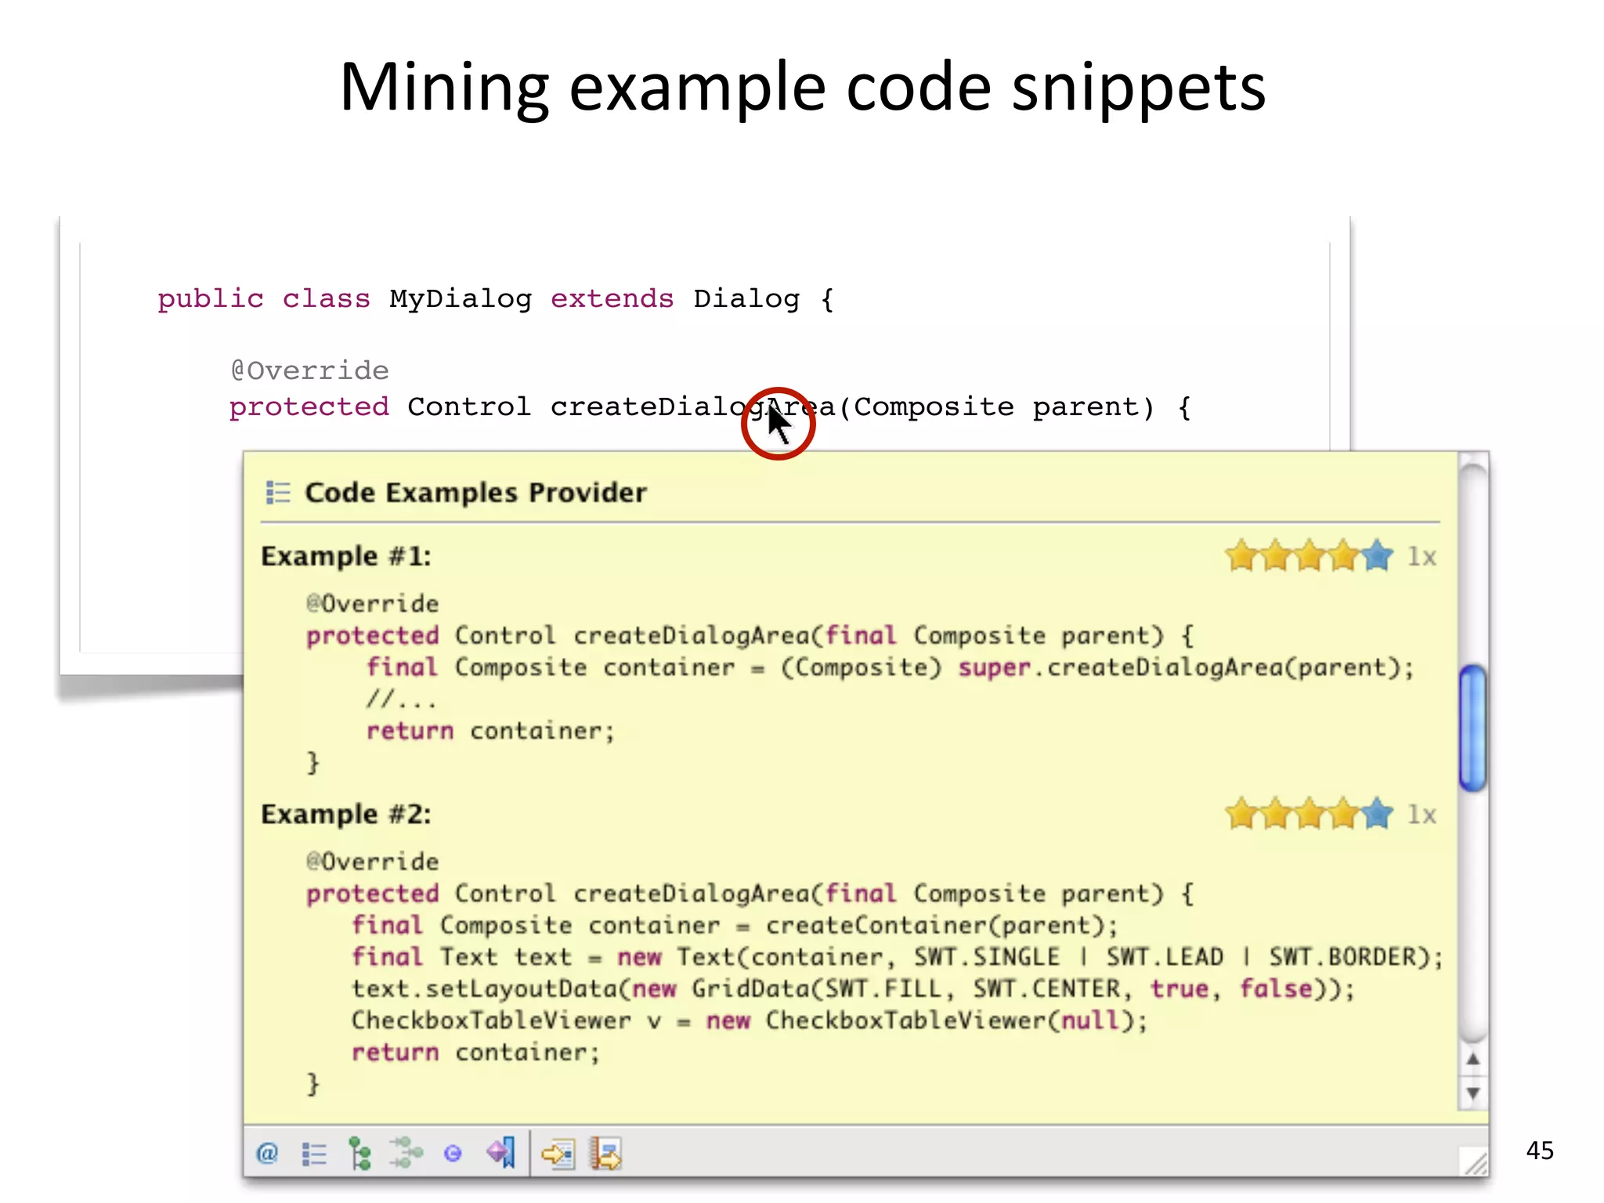The height and width of the screenshot is (1203, 1604).
Task: Open the green call tree provider icon
Action: 359,1153
